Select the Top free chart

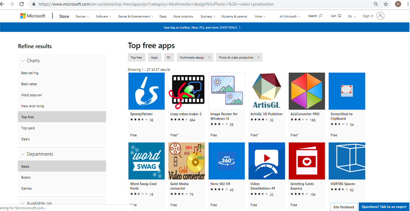62,117
